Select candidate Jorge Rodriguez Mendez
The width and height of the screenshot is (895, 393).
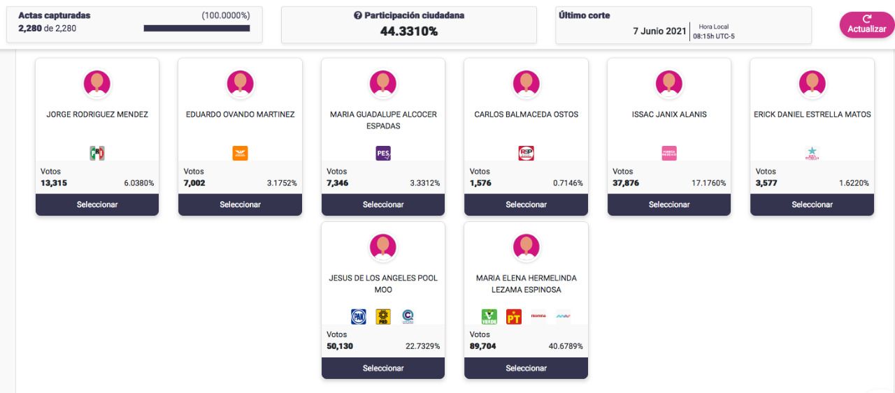click(x=97, y=205)
